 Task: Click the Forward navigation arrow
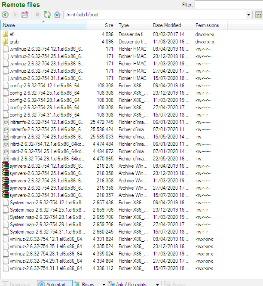tap(15, 15)
